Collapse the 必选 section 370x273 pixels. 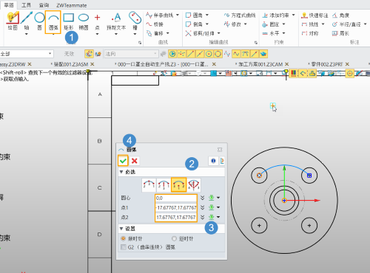121,172
